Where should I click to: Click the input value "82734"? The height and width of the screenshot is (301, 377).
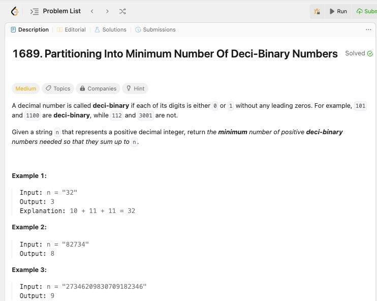[75, 245]
